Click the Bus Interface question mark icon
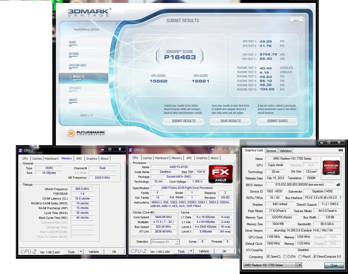348x274 pixels. point(340,198)
